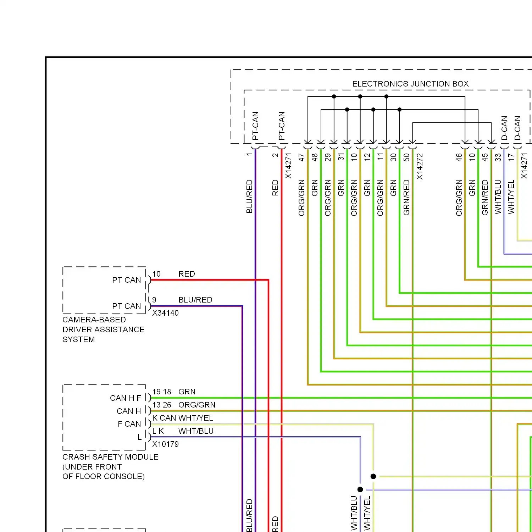Click WHT/BLU wire label beside pin 33
Image resolution: width=532 pixels, height=532 pixels.
[x=498, y=197]
